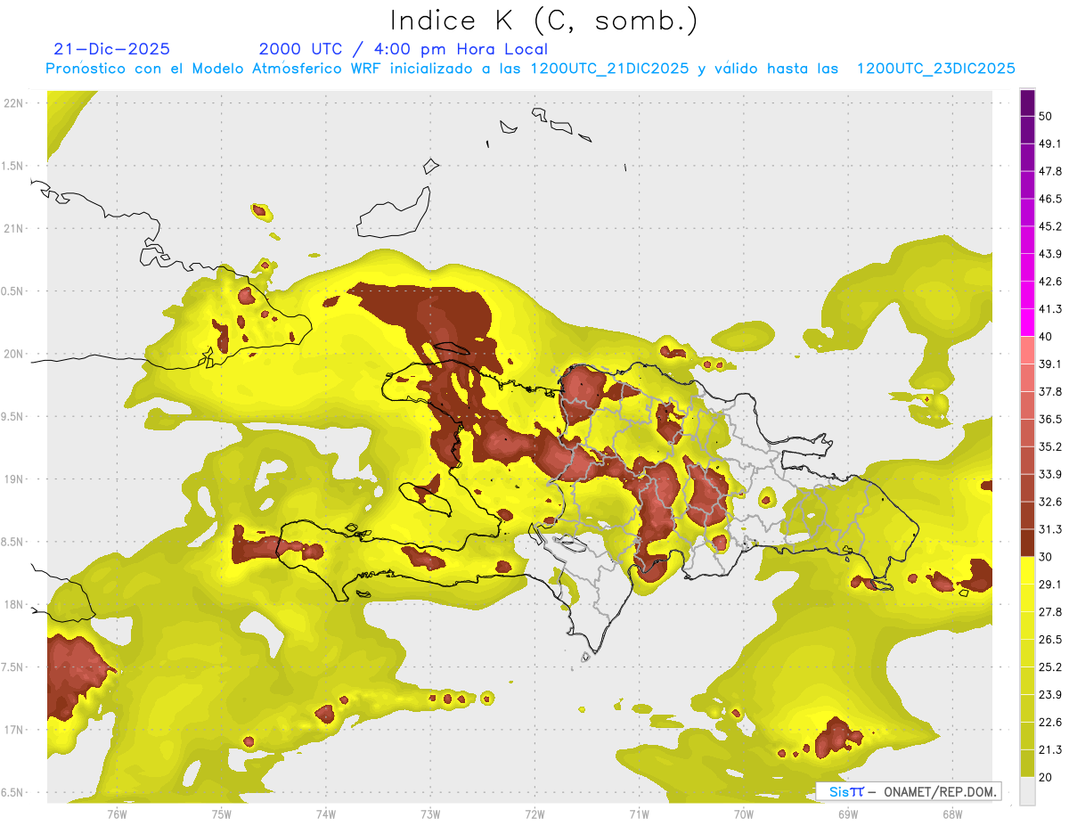Click the bright yellow 29.1 colorbar segment
The height and width of the screenshot is (826, 1069).
click(x=1027, y=571)
